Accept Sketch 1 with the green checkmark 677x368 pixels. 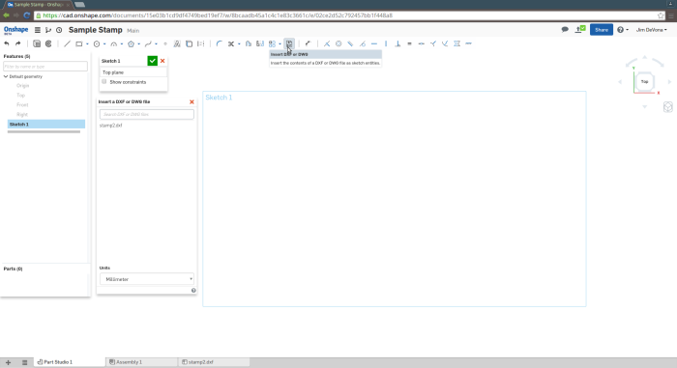pos(152,61)
